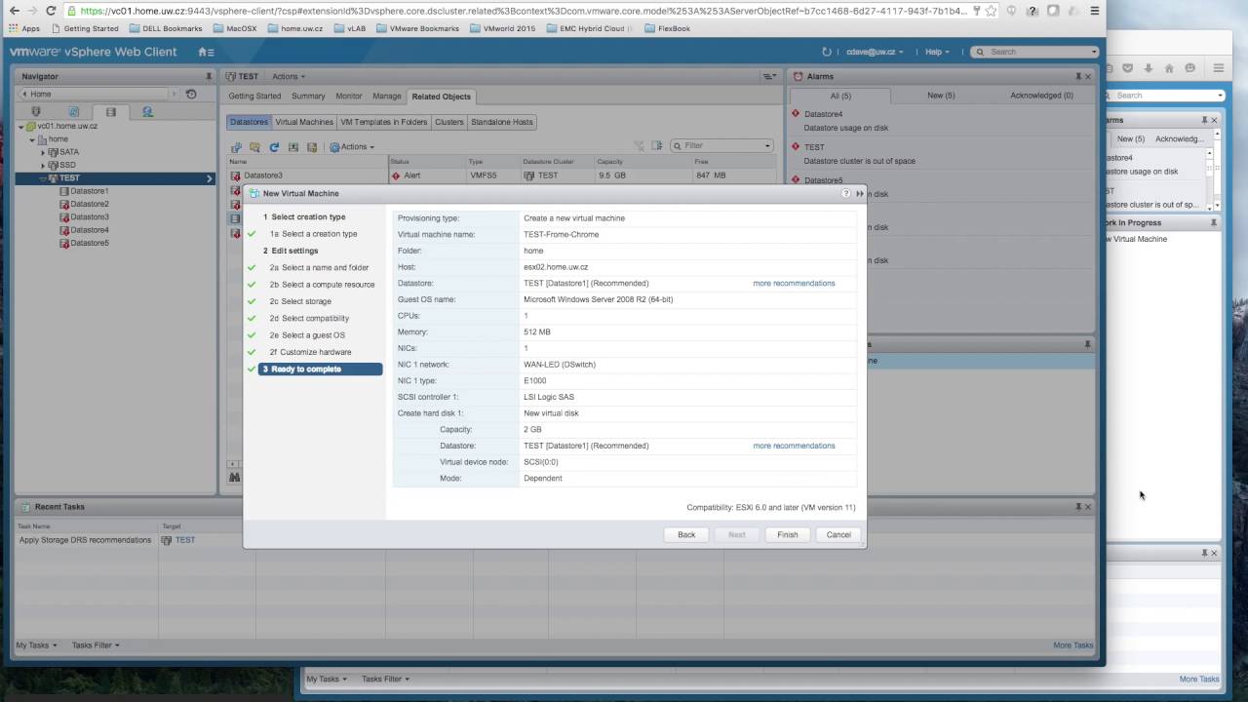
Task: Open the gear Actions dropdown in datastores toolbar
Action: [352, 147]
